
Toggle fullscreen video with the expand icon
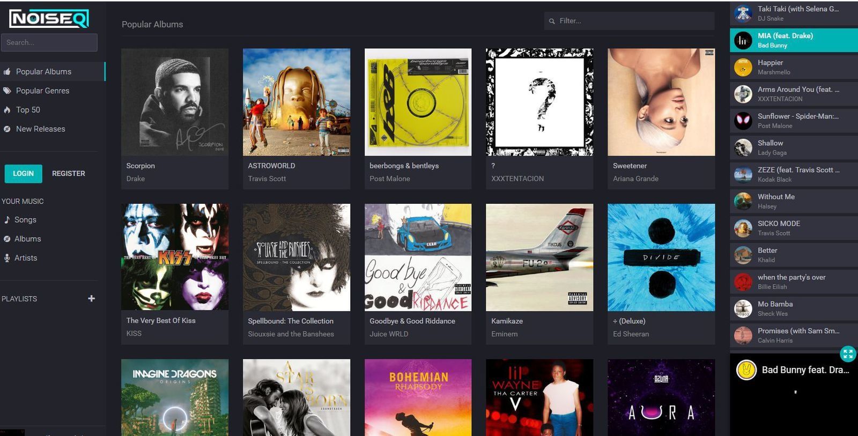pos(848,353)
